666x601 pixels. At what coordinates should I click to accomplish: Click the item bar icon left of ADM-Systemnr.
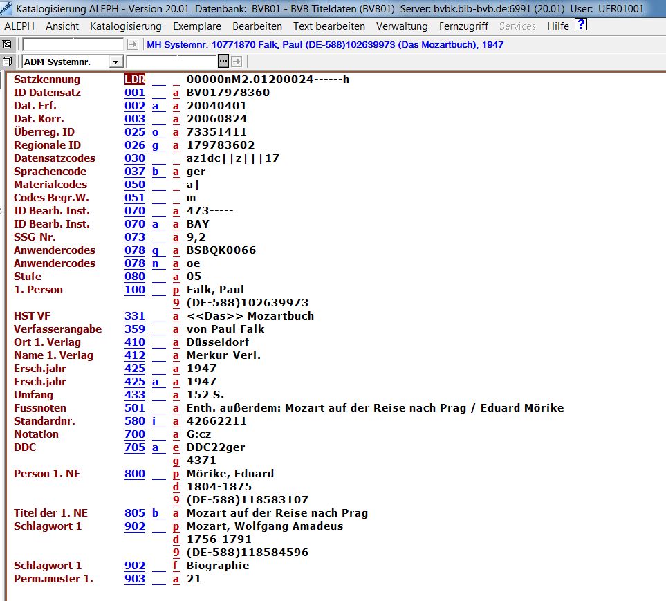click(x=8, y=62)
